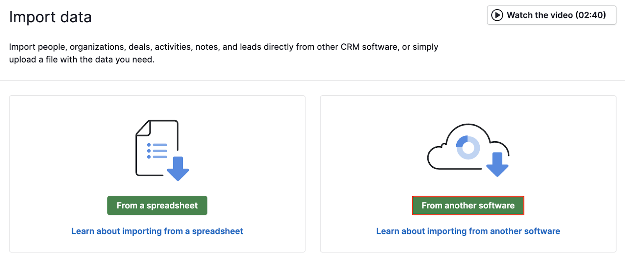This screenshot has width=625, height=260.
Task: Click the donut chart inside the cloud
Action: (x=468, y=147)
